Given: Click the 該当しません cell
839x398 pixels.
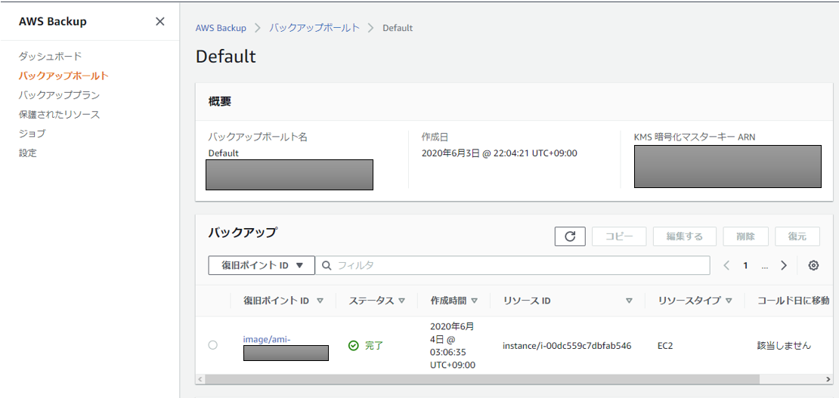Looking at the screenshot, I should pos(784,346).
